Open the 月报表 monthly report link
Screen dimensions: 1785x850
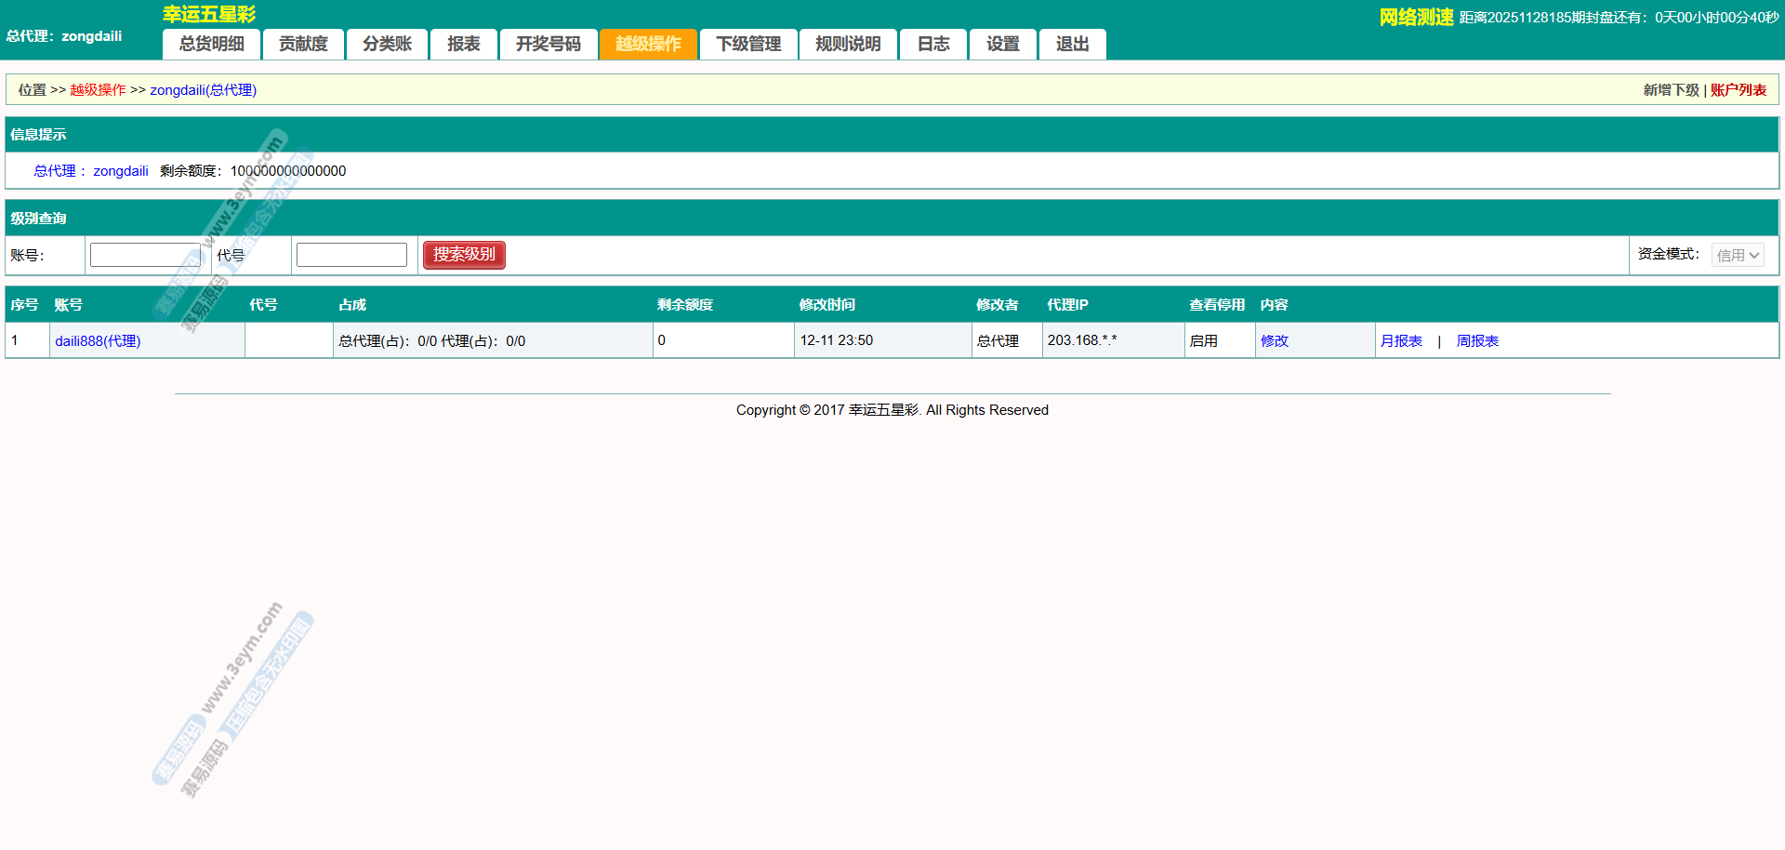pos(1401,341)
